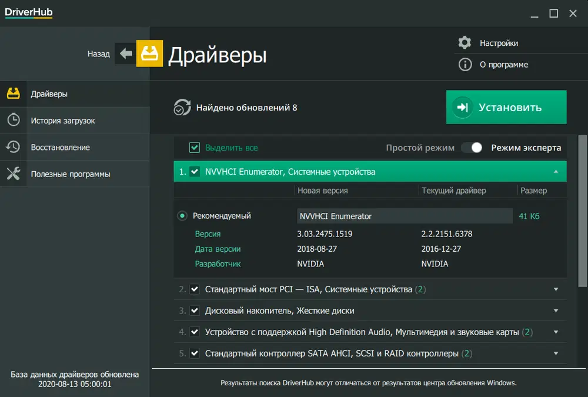Select the Рекомендуемый radio button
Viewport: 588px width, 397px height.
tap(182, 216)
